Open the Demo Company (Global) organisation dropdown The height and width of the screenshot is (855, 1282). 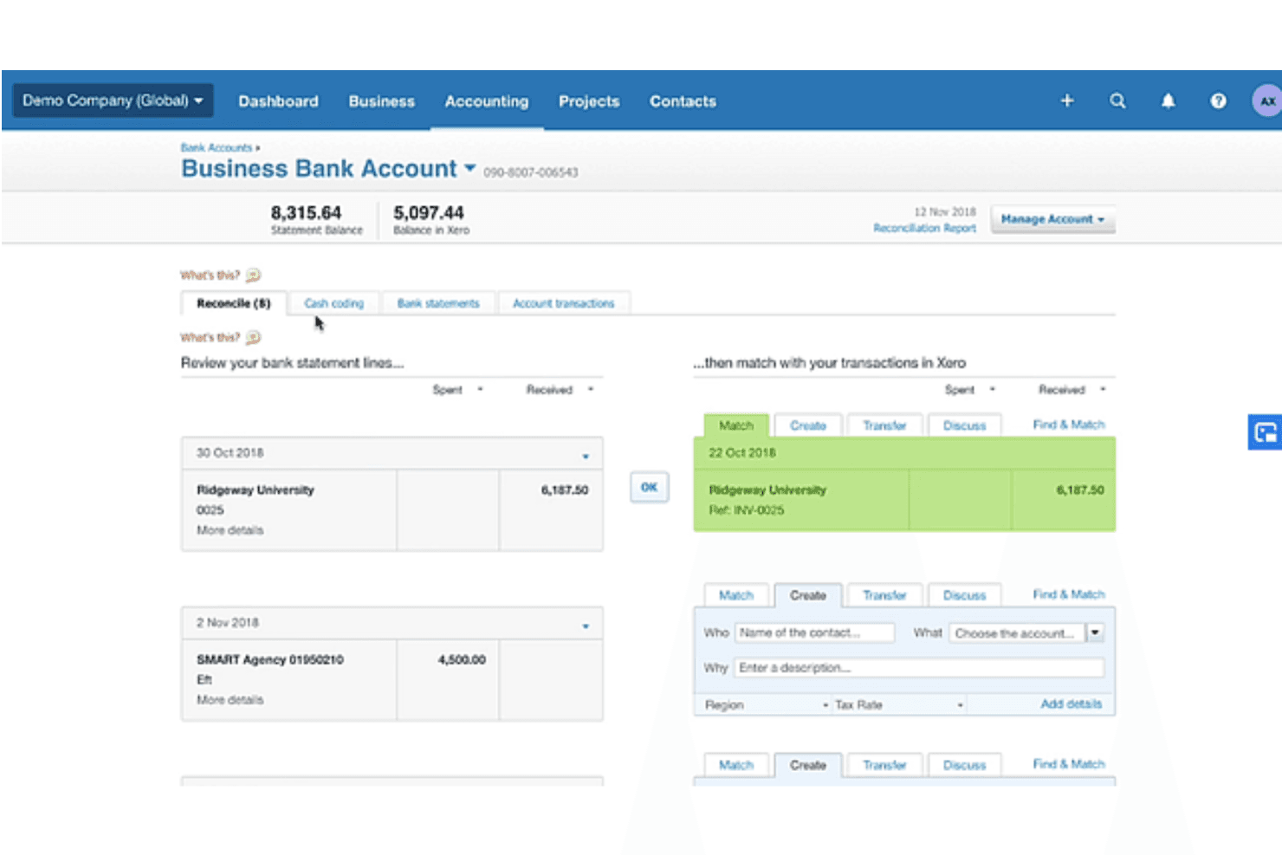coord(113,100)
